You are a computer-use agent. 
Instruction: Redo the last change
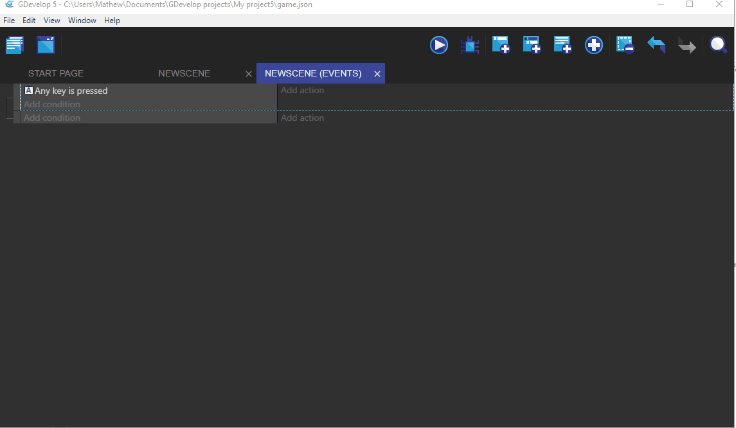[x=687, y=44]
